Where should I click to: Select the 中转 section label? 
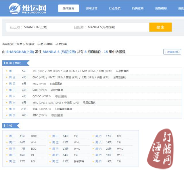11,125
